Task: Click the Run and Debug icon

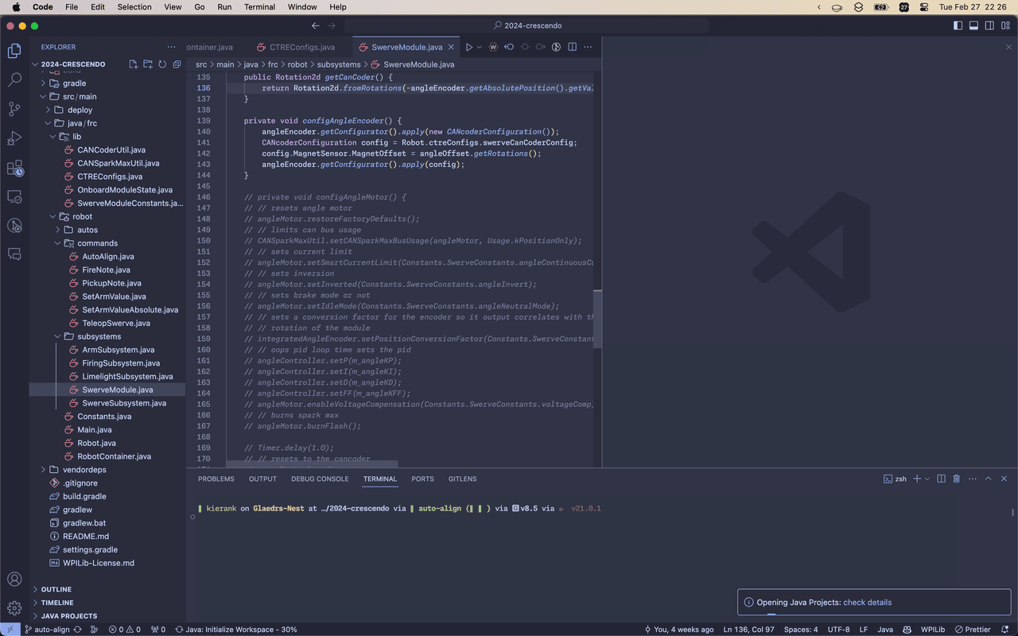Action: pyautogui.click(x=14, y=138)
